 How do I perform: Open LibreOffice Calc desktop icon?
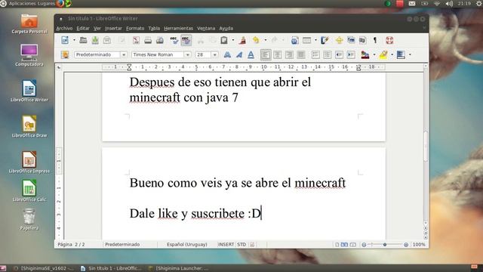point(29,191)
